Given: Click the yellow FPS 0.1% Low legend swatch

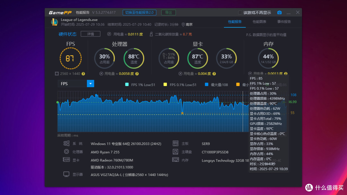Looking at the screenshot, I should coord(165,84).
